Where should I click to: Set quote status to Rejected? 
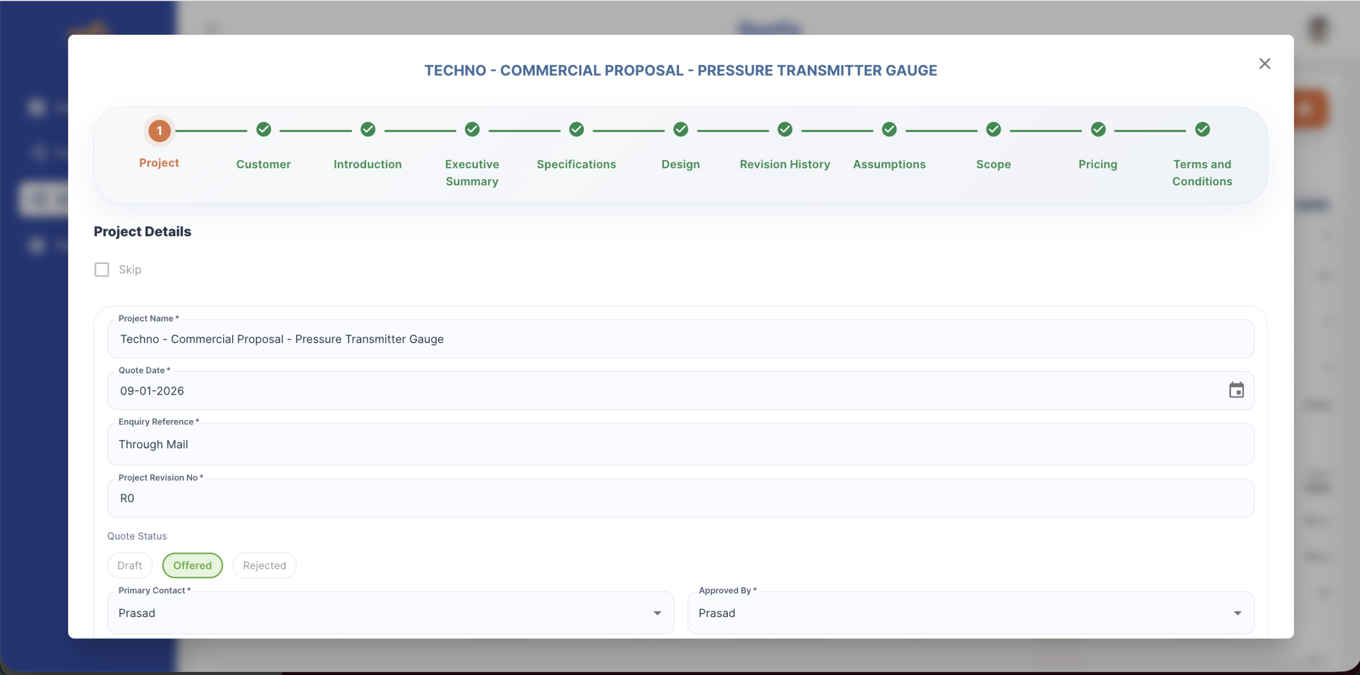click(x=264, y=565)
